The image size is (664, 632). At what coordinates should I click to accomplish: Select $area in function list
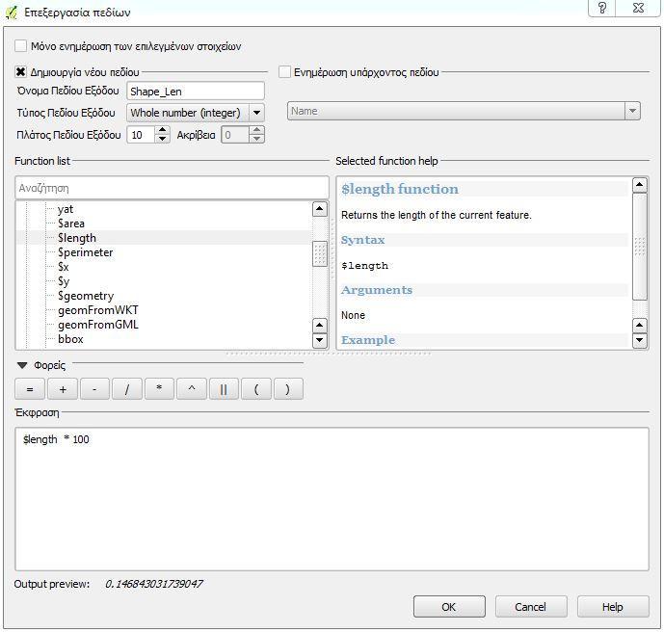[71, 224]
